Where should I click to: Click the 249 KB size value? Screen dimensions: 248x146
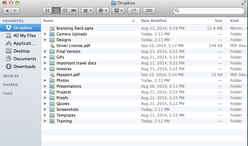[x=216, y=46]
